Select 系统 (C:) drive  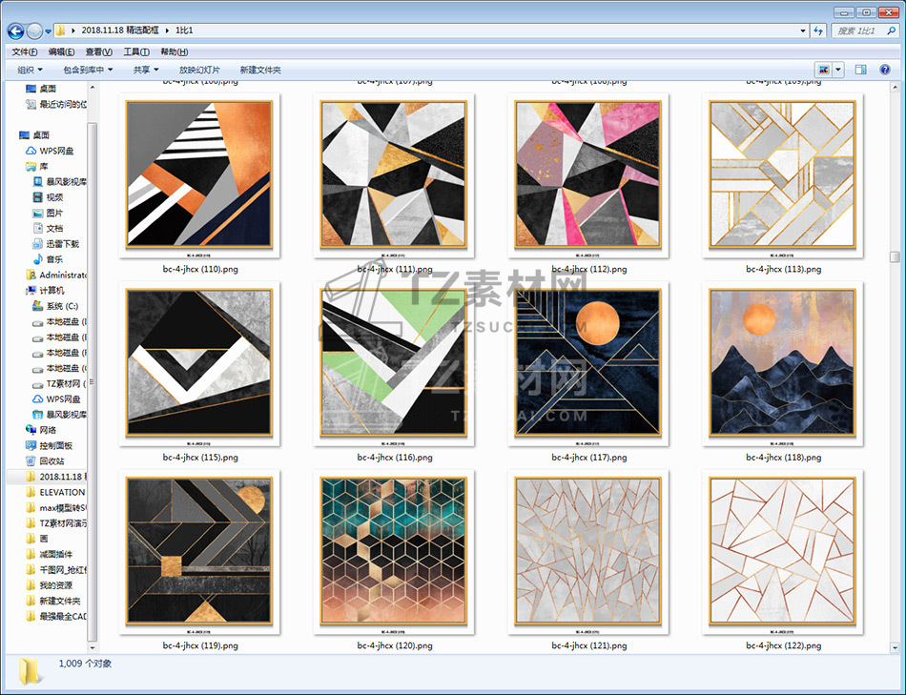(61, 306)
